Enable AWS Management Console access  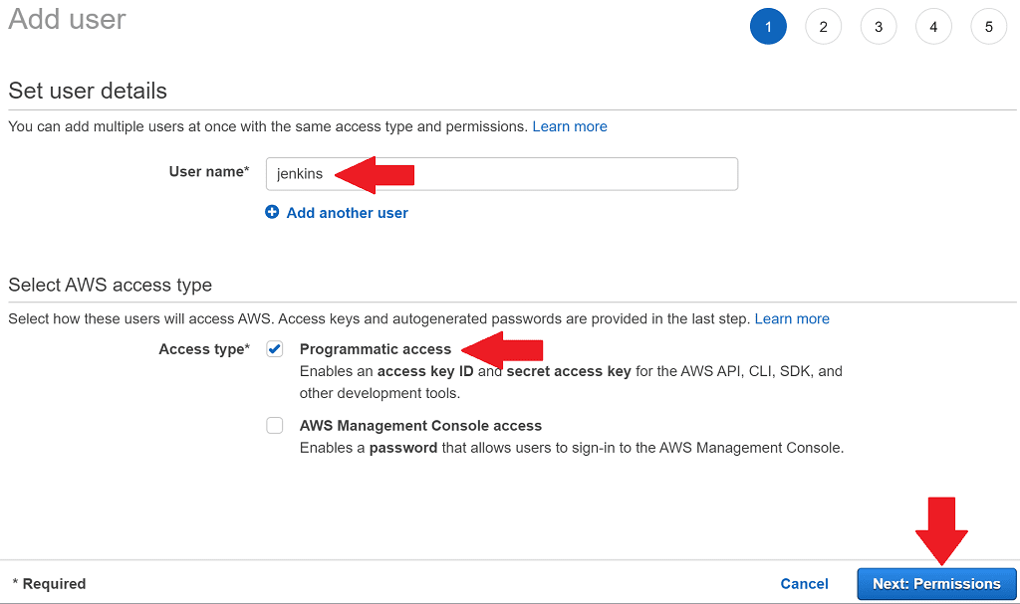coord(274,425)
